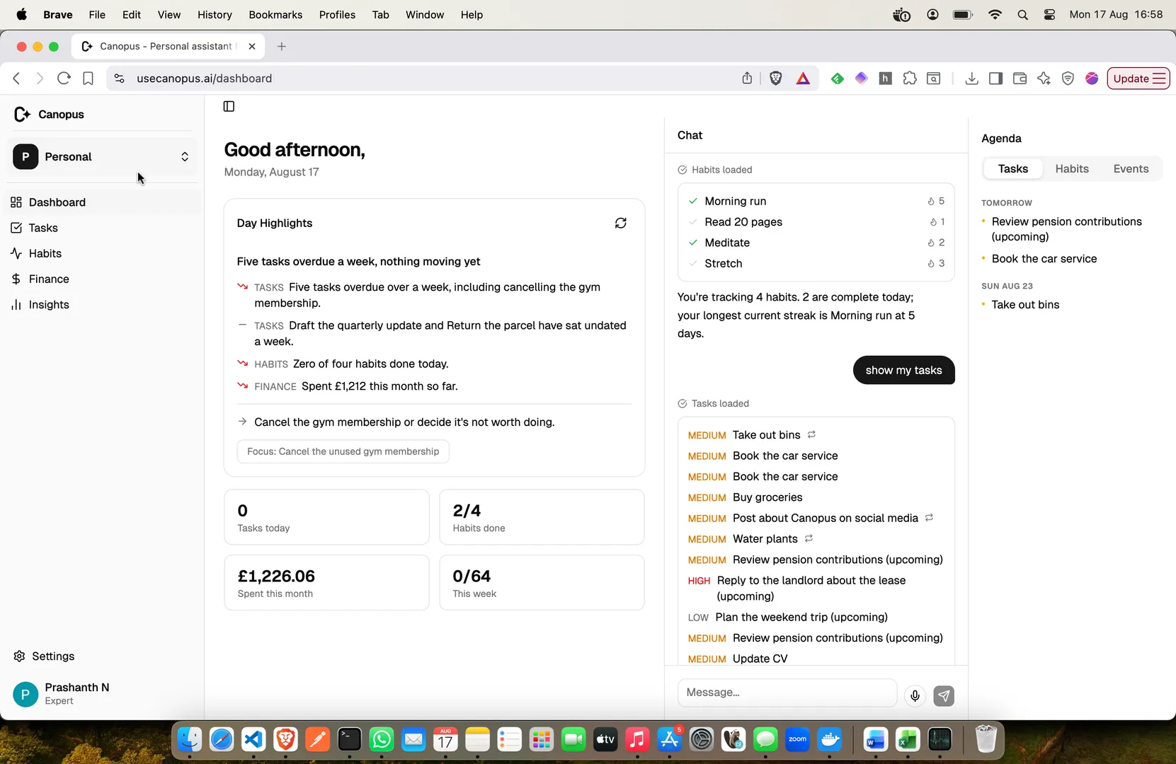The height and width of the screenshot is (764, 1176).
Task: Click the Brave Shields lion icon
Action: coord(776,79)
